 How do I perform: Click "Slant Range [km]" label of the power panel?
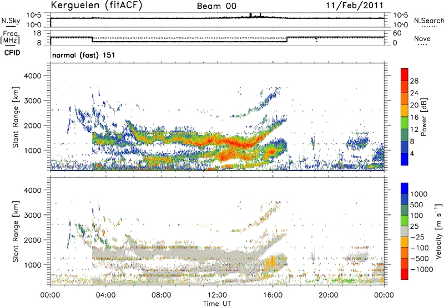coord(16,117)
